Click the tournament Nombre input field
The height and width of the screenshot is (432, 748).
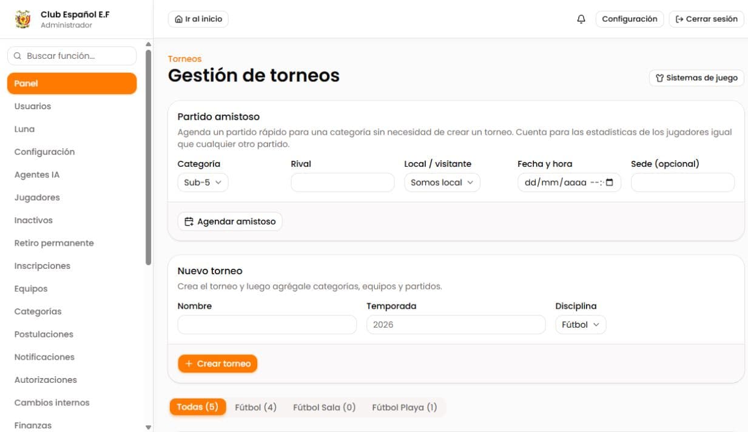tap(267, 325)
